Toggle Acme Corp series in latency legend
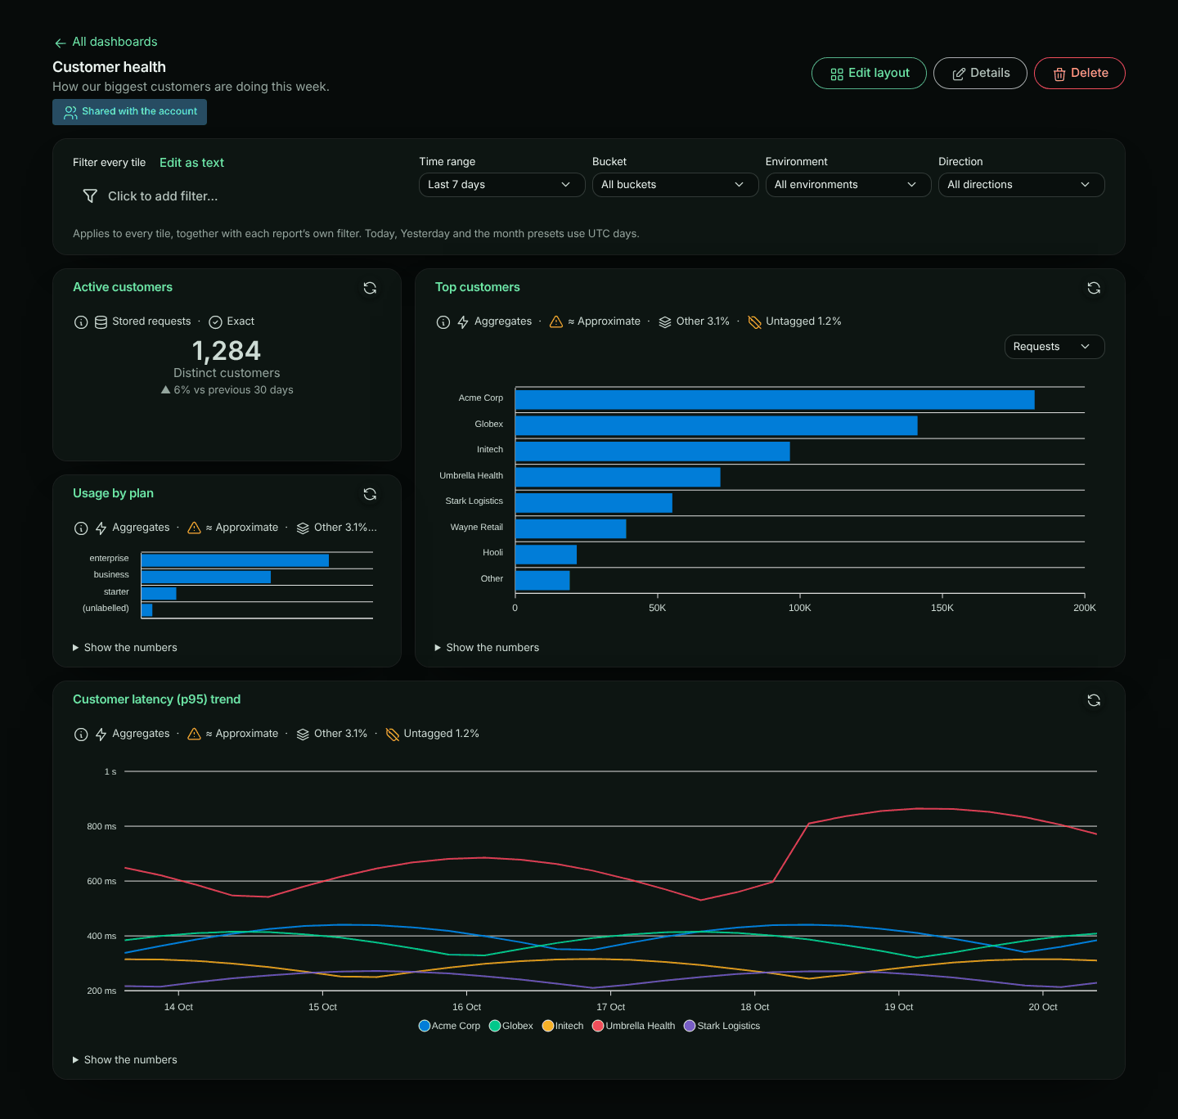The width and height of the screenshot is (1178, 1119). [x=449, y=1026]
